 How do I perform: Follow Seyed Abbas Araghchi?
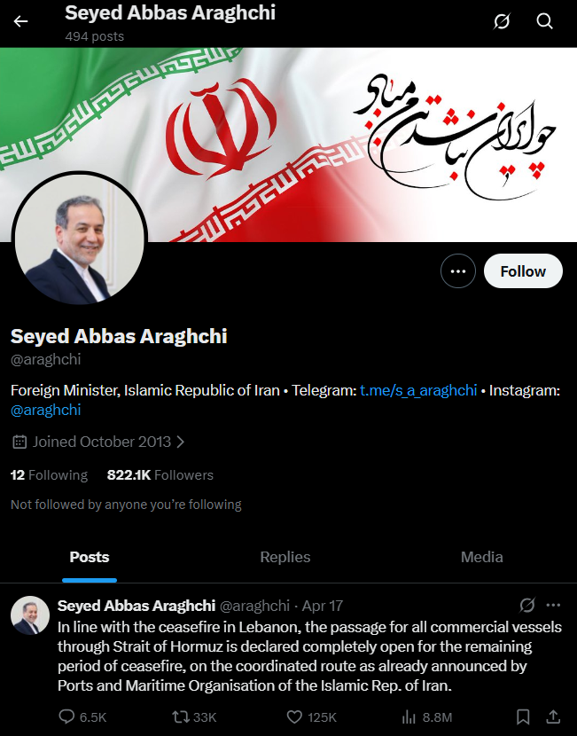tap(523, 270)
